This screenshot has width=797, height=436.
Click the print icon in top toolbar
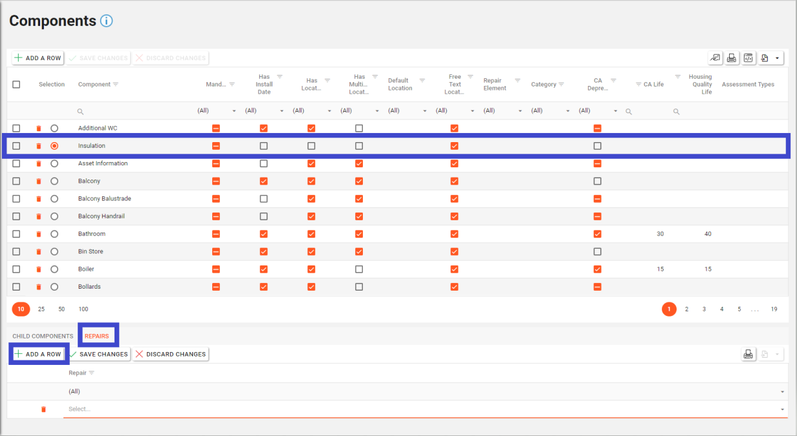click(732, 58)
